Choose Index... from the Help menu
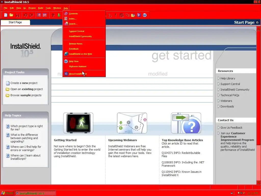261x196 pixels. point(84,19)
